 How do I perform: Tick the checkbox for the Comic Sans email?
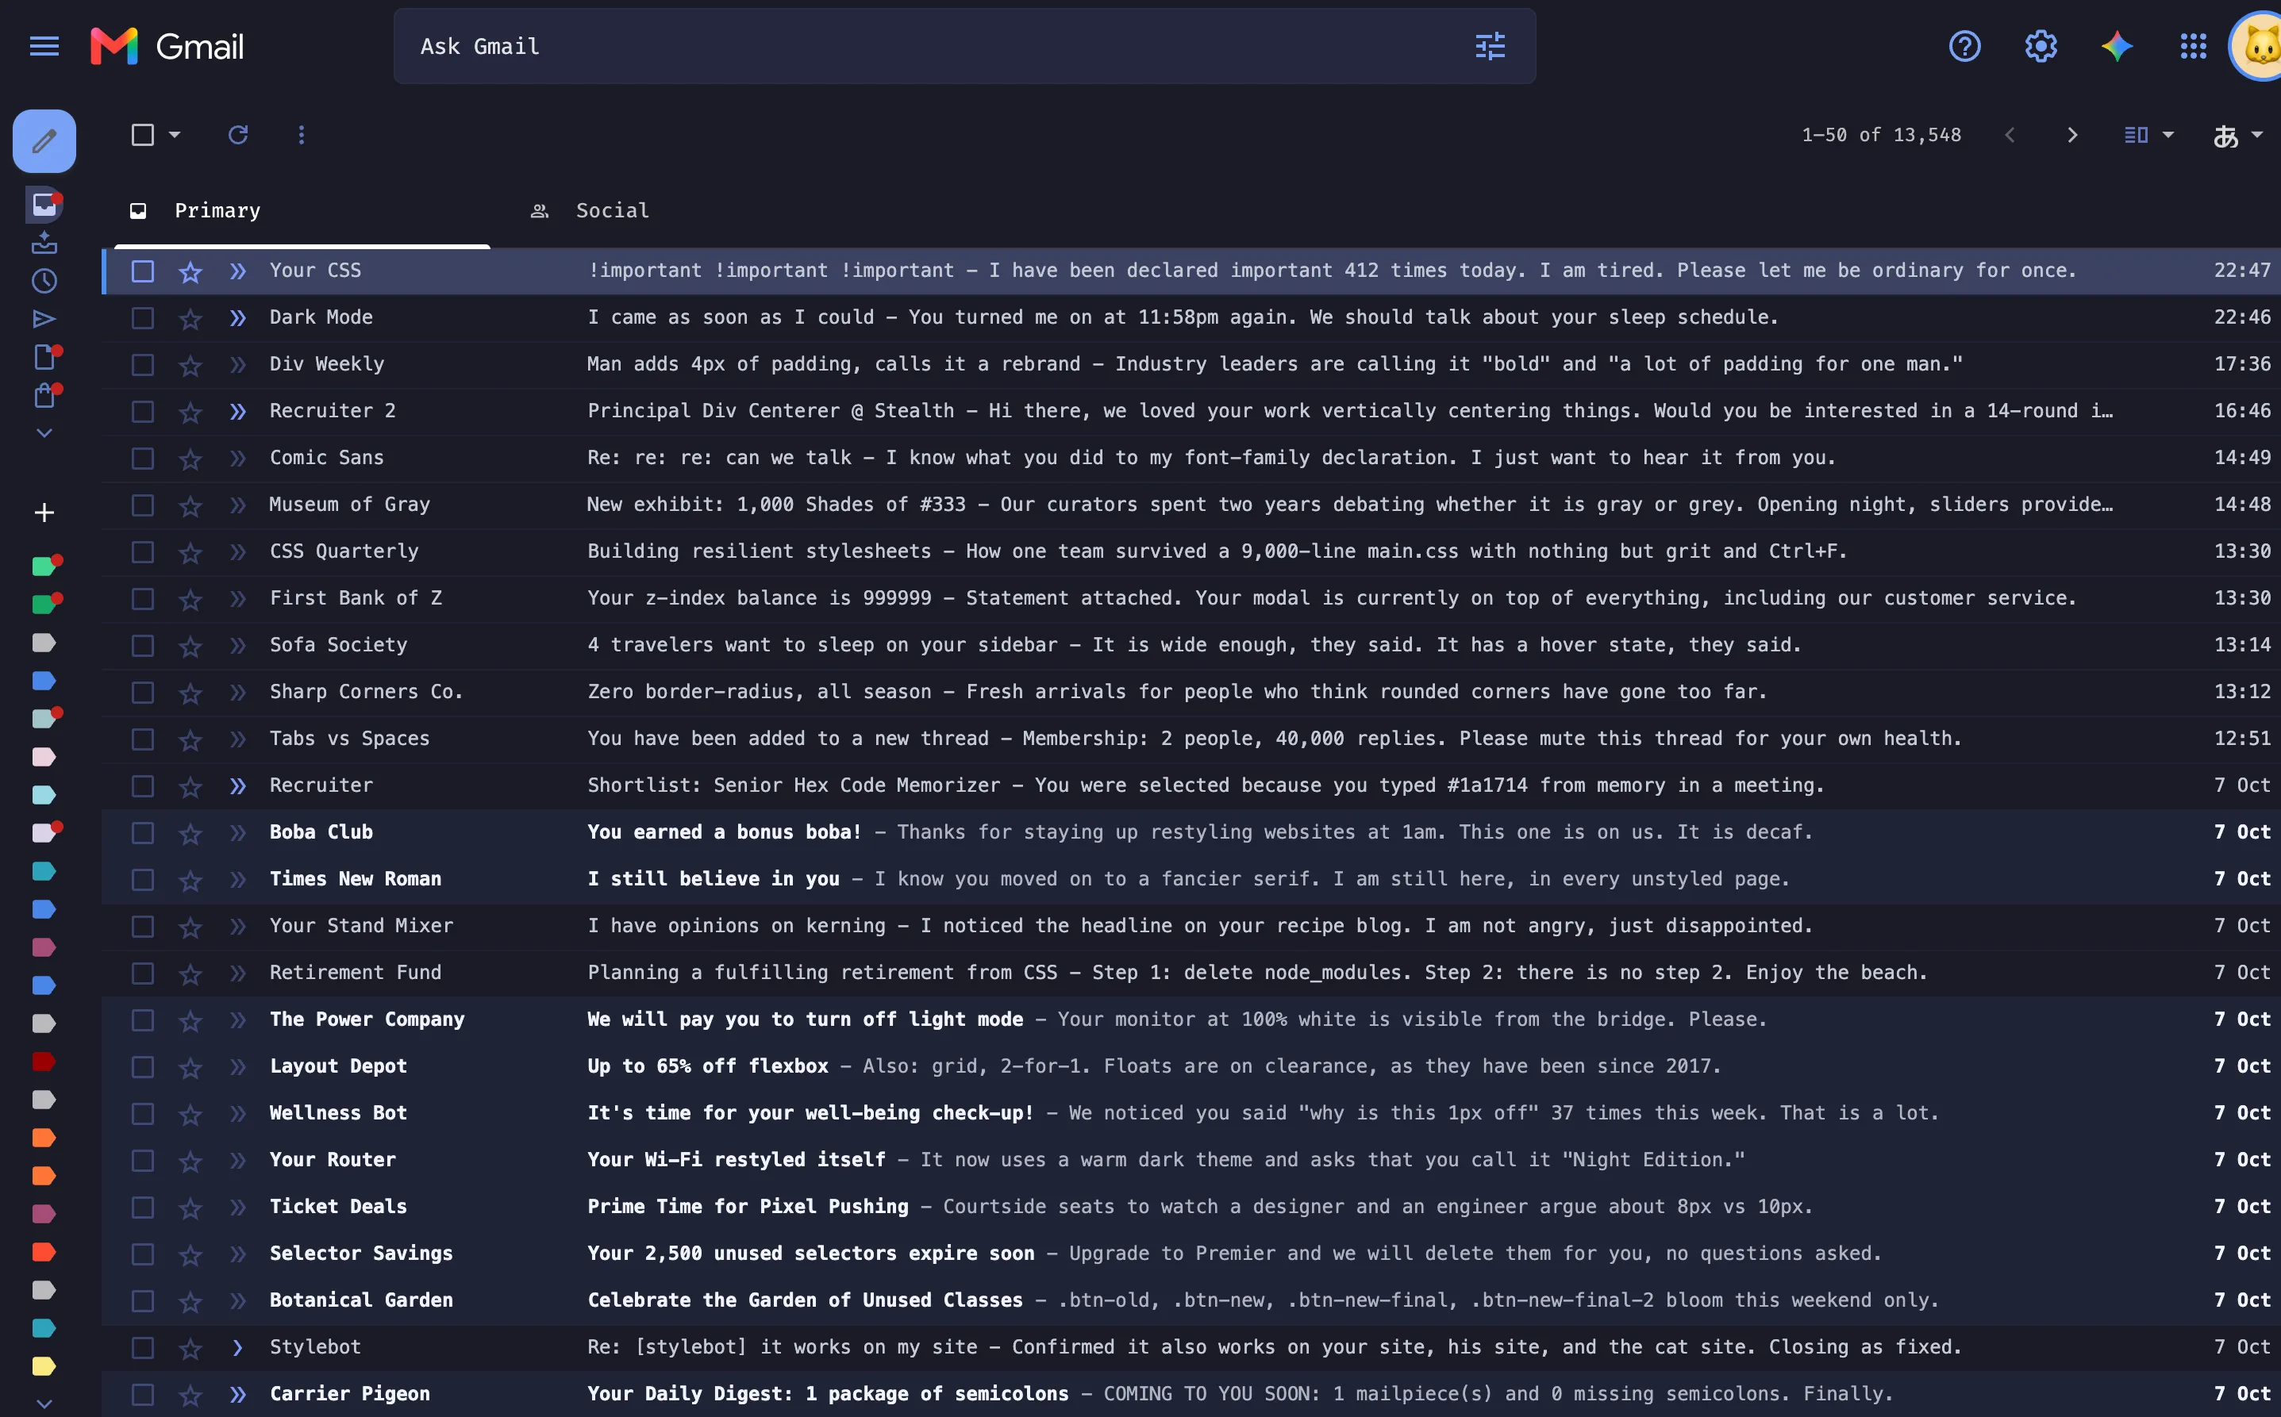(x=143, y=459)
